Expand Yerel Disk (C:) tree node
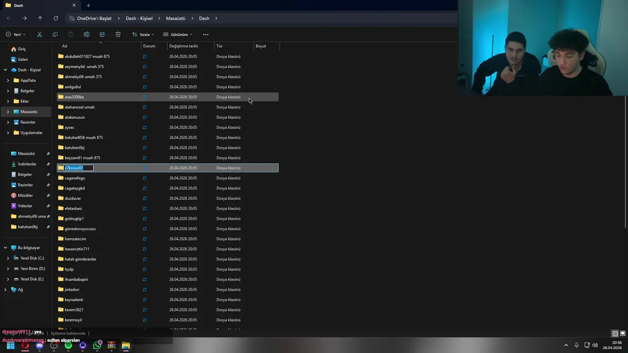 click(x=8, y=258)
